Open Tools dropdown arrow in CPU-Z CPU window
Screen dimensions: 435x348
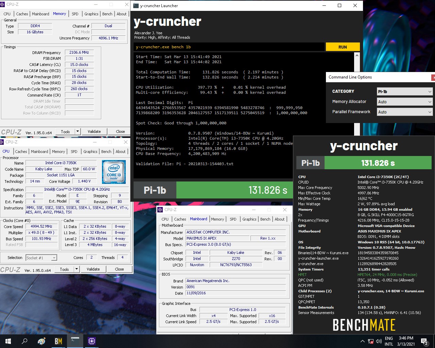(76, 269)
